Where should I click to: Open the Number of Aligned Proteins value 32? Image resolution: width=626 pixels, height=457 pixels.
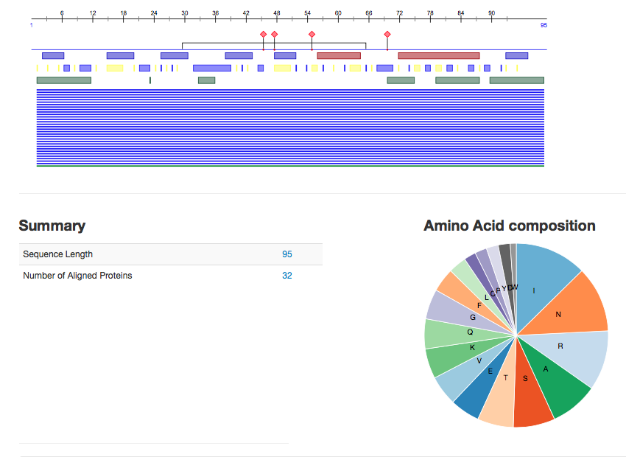(x=287, y=276)
